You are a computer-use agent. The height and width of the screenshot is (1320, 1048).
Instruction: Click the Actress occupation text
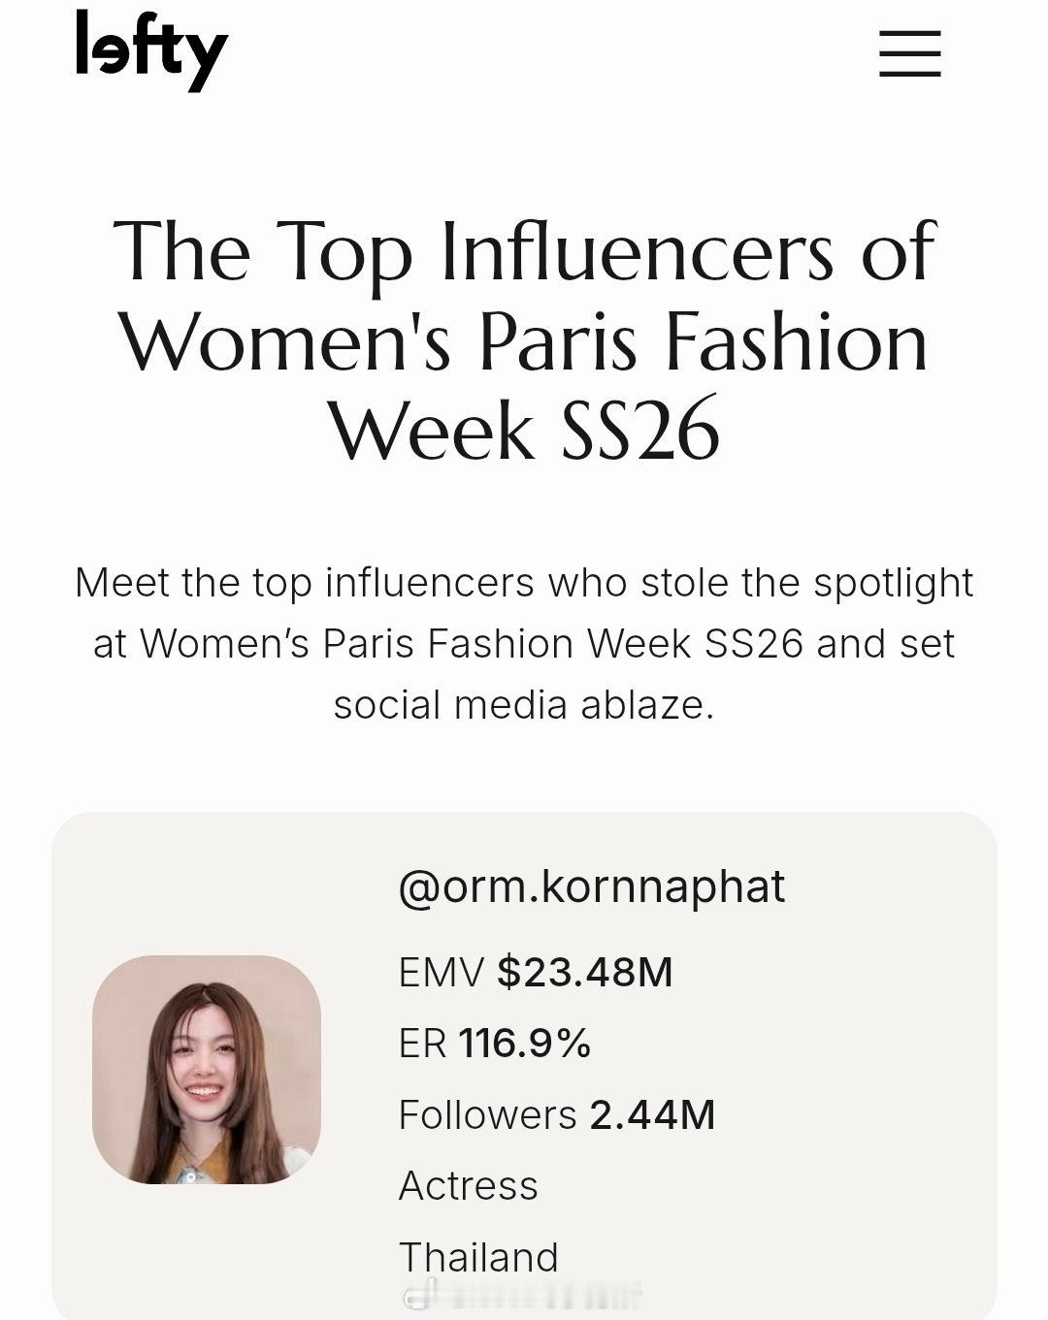(x=468, y=1186)
